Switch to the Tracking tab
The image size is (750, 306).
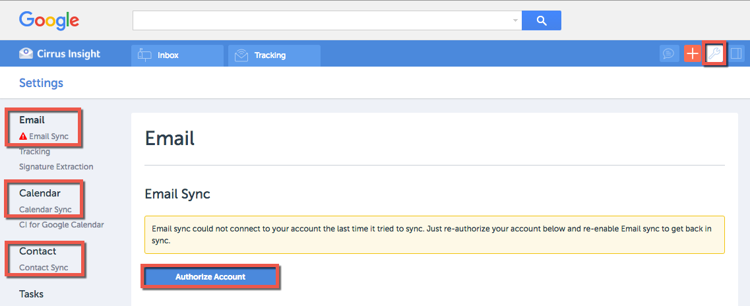point(274,55)
